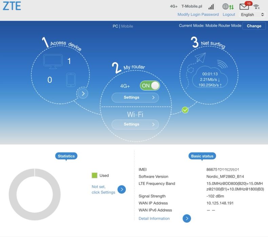Select the Basic status label tab
268x237 pixels.
(202, 156)
